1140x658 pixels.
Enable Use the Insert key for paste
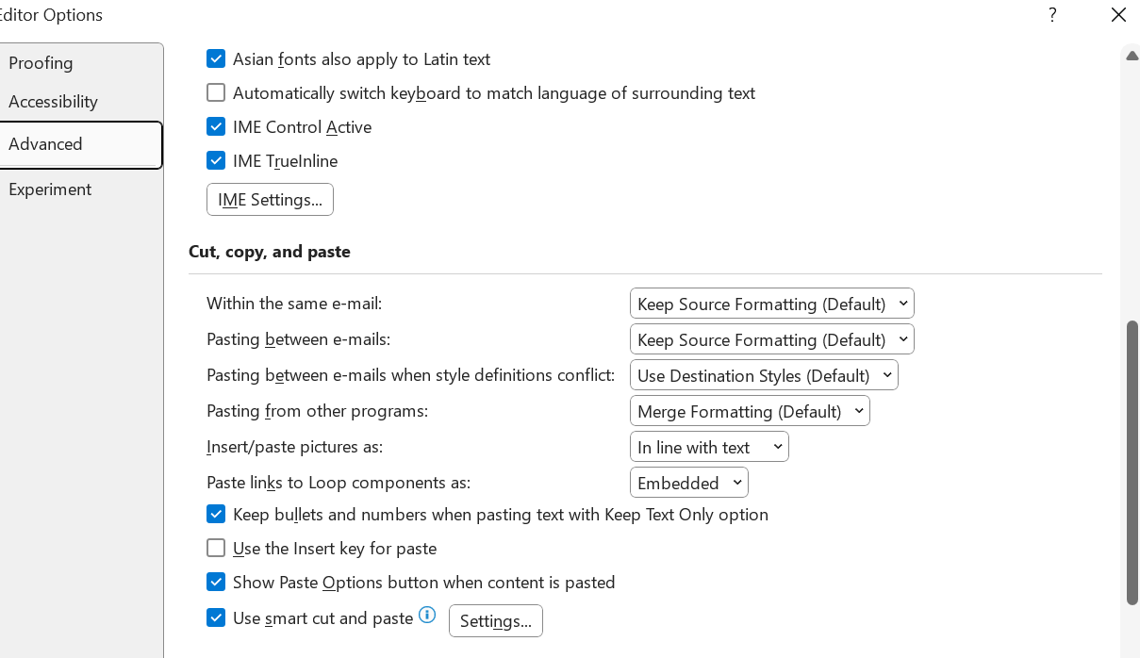(x=216, y=548)
